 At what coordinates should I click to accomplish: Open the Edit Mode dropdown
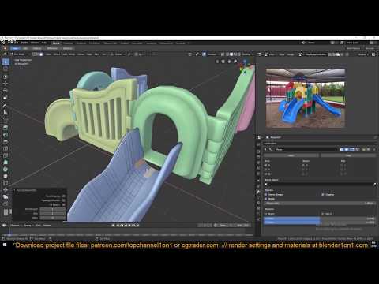pos(19,54)
